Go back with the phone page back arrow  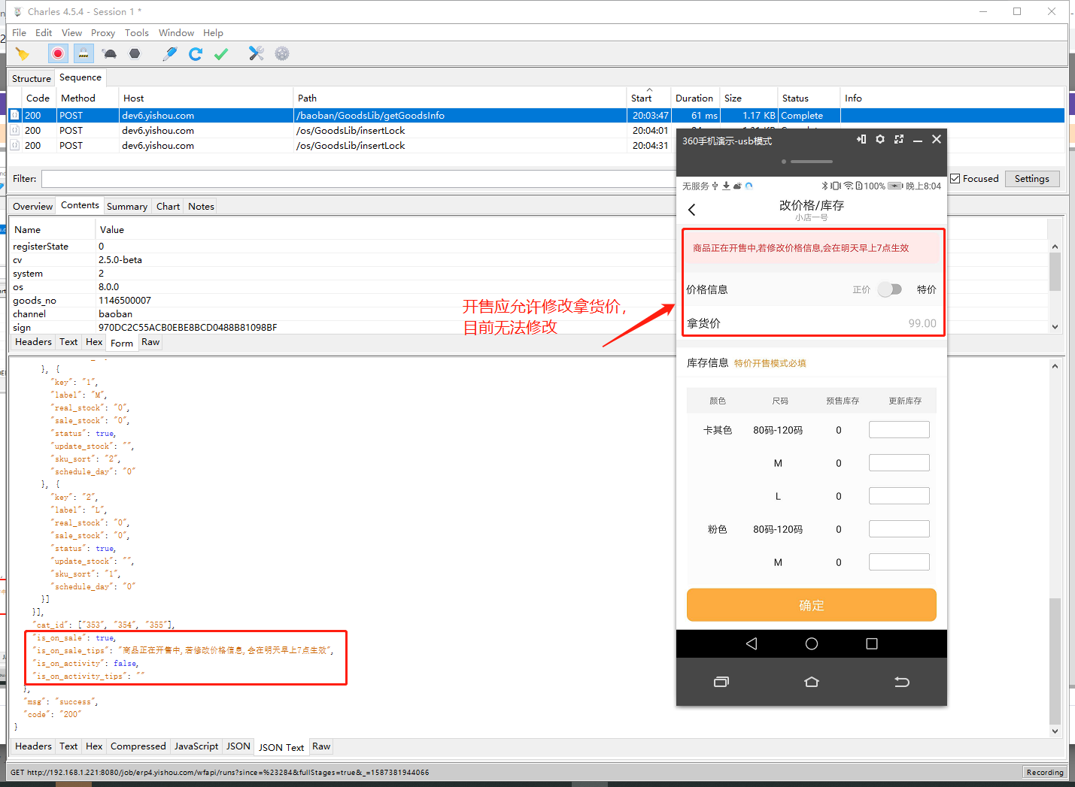click(x=692, y=210)
